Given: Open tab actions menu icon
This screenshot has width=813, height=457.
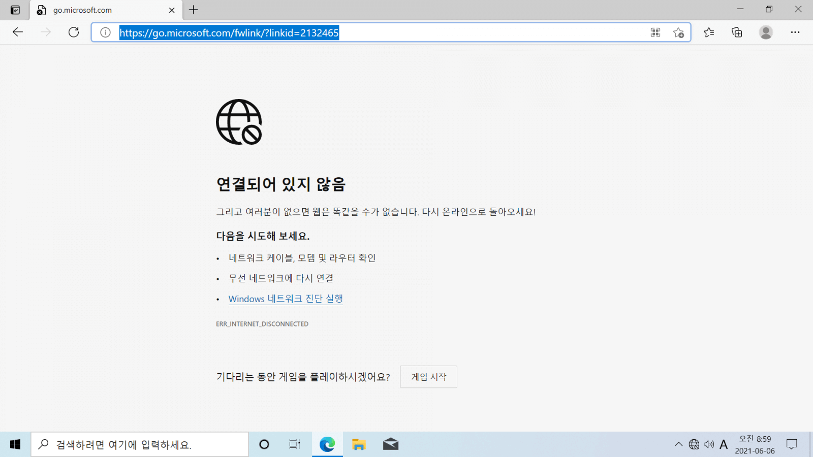Looking at the screenshot, I should [15, 10].
